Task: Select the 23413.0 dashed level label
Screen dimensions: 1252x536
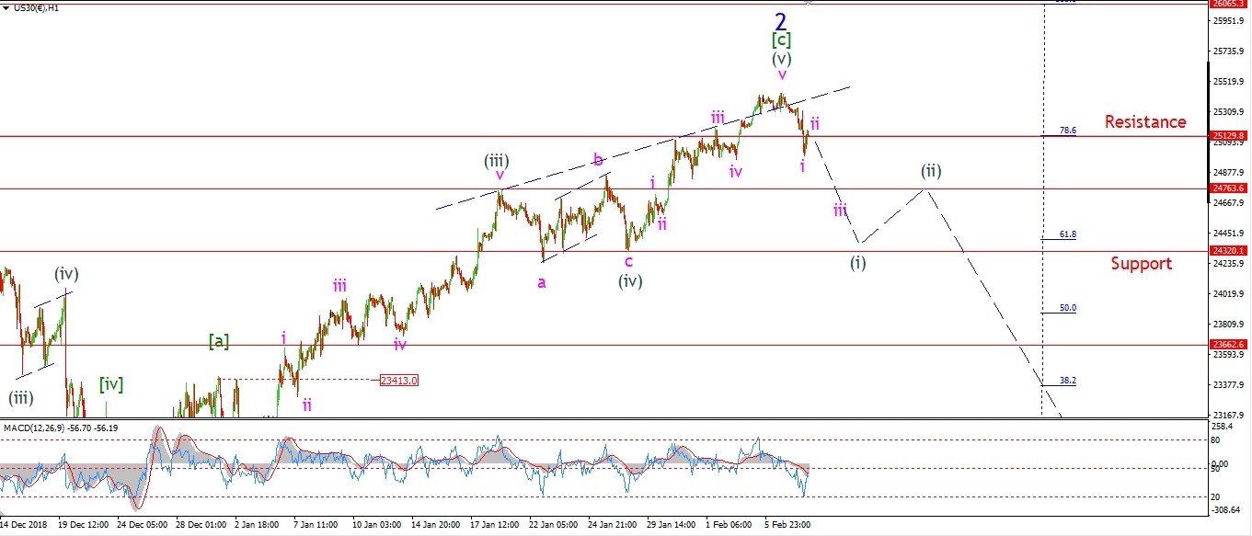Action: (x=397, y=380)
